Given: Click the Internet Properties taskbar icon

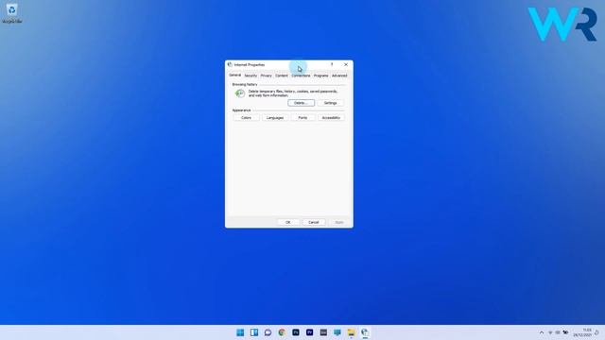Looking at the screenshot, I should [365, 332].
